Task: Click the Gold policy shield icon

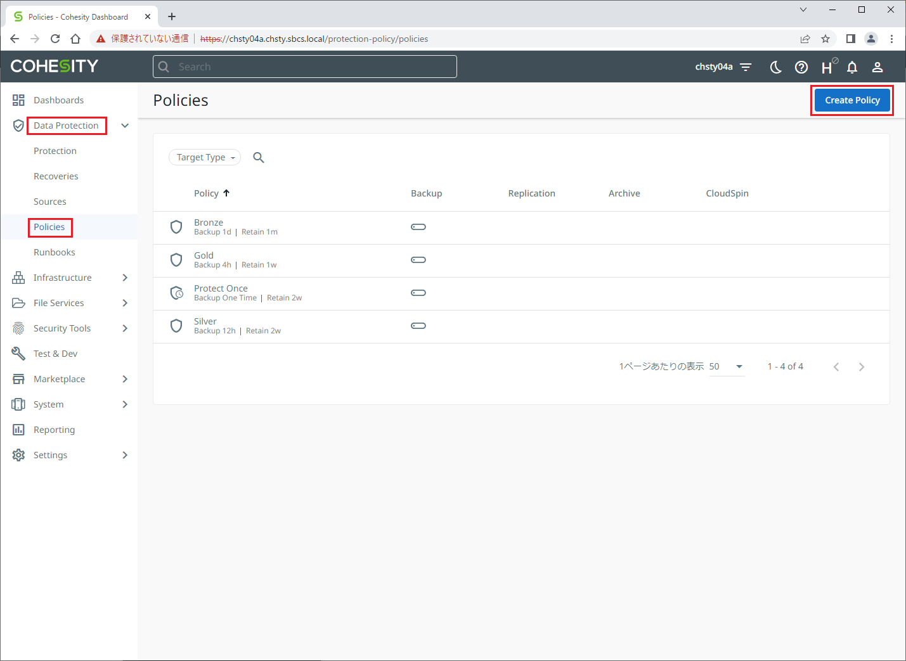Action: point(176,260)
